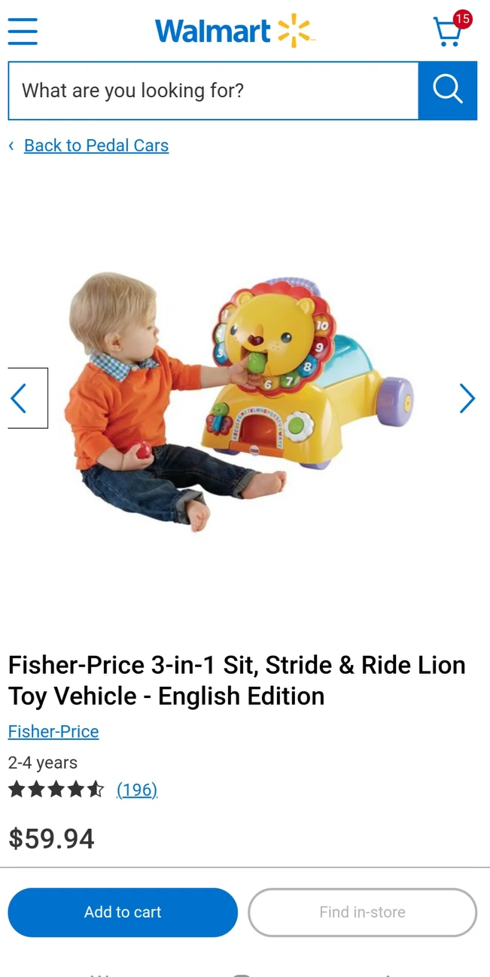Click the Walmart logo wordmark
490x977 pixels.
pyautogui.click(x=212, y=32)
